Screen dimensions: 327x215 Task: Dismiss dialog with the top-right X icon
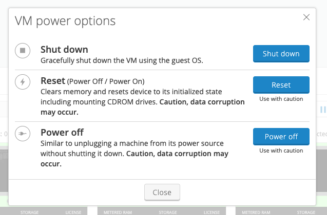point(306,17)
